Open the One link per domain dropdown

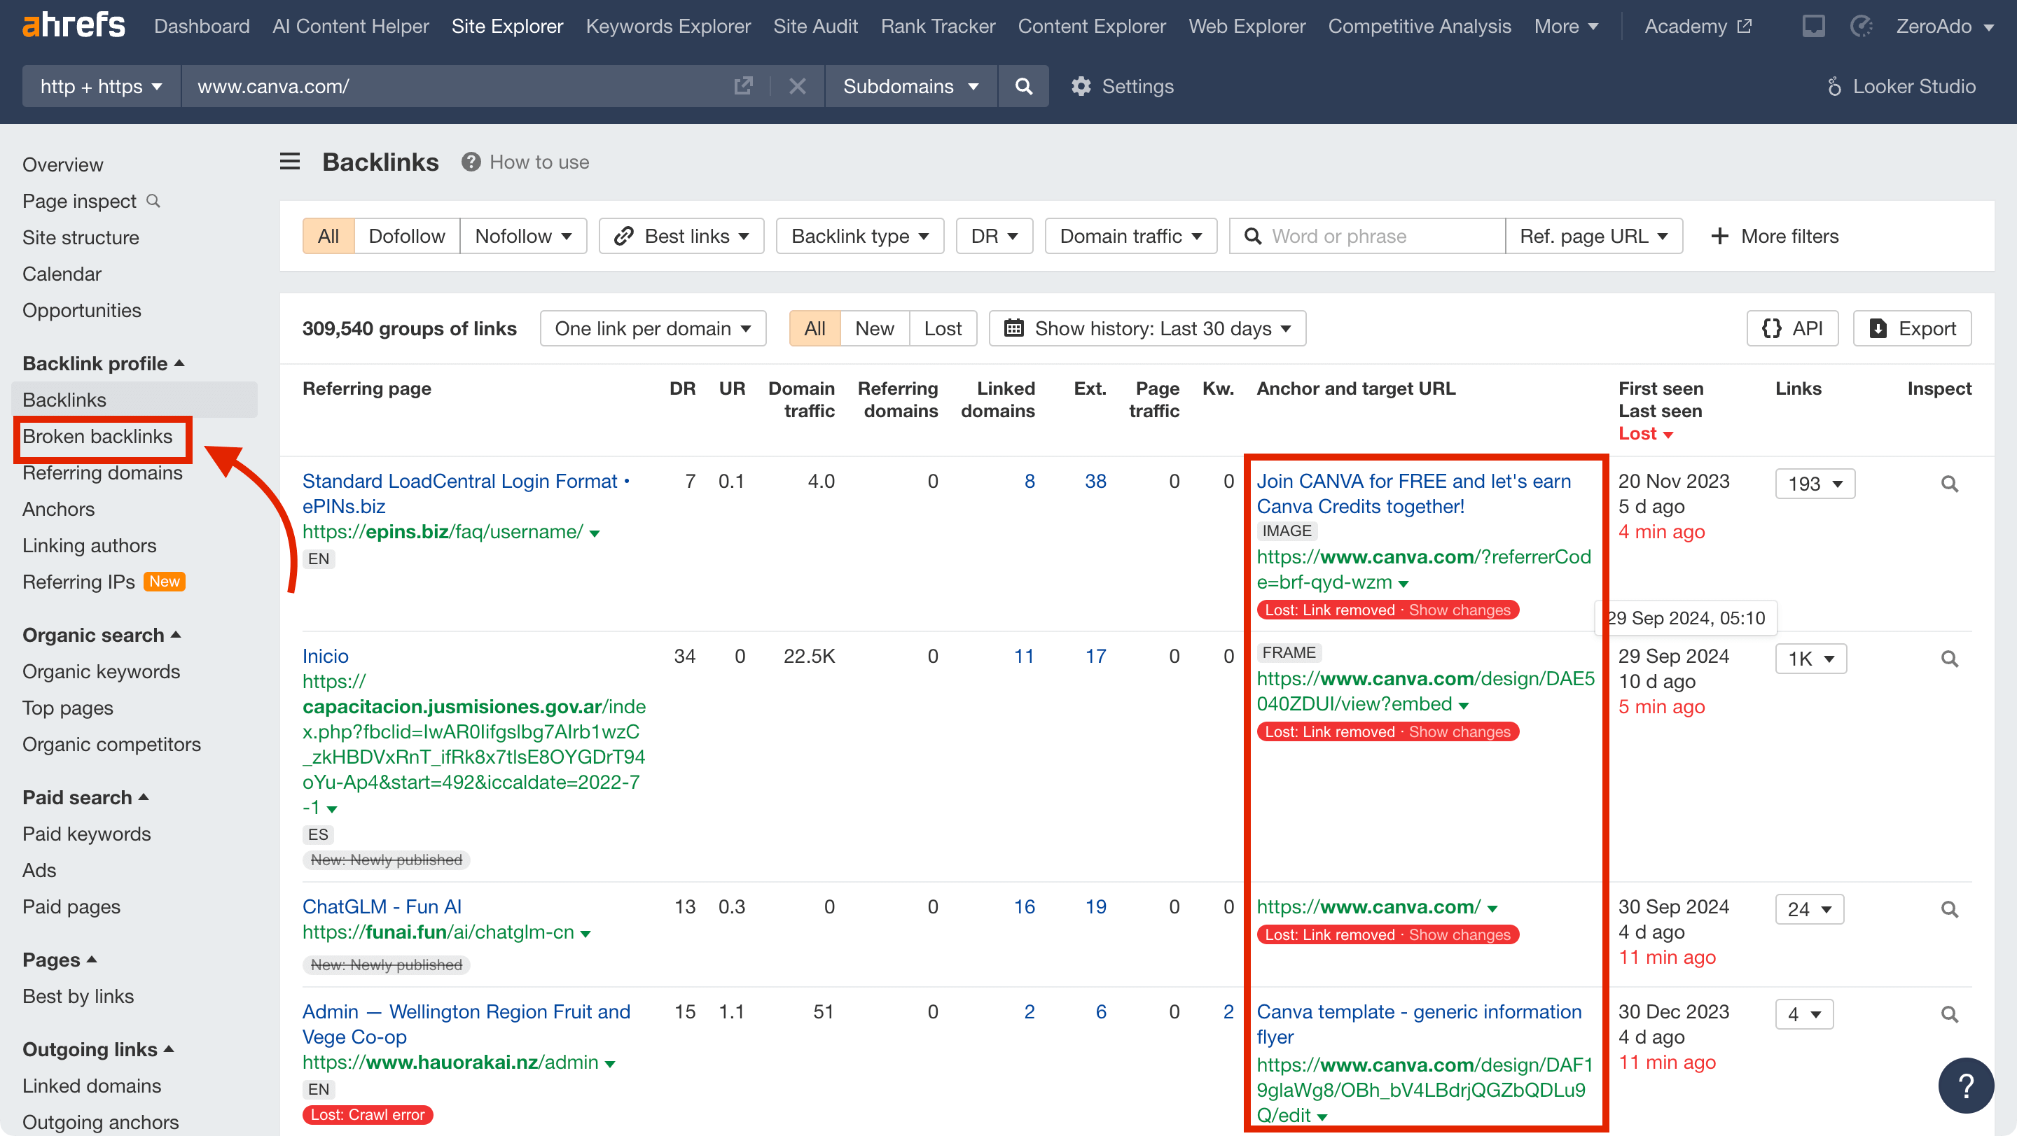click(x=652, y=328)
